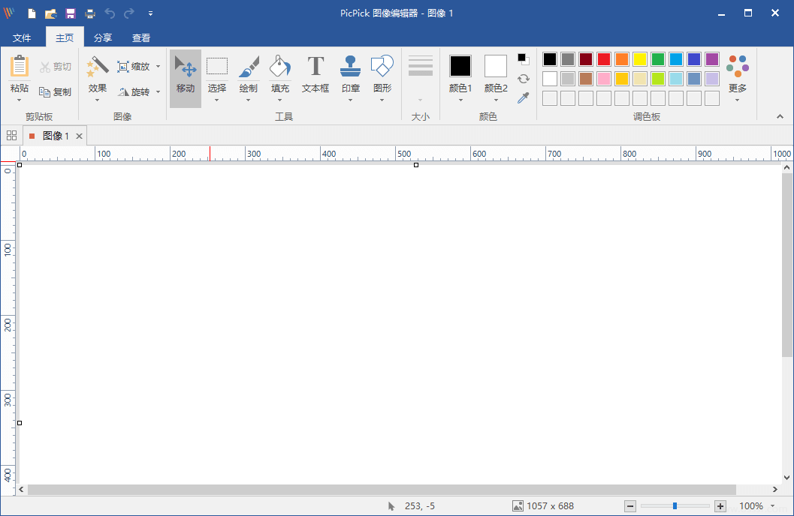The width and height of the screenshot is (794, 516).
Task: Expand the 填充 tool dropdown arrow
Action: 280,100
